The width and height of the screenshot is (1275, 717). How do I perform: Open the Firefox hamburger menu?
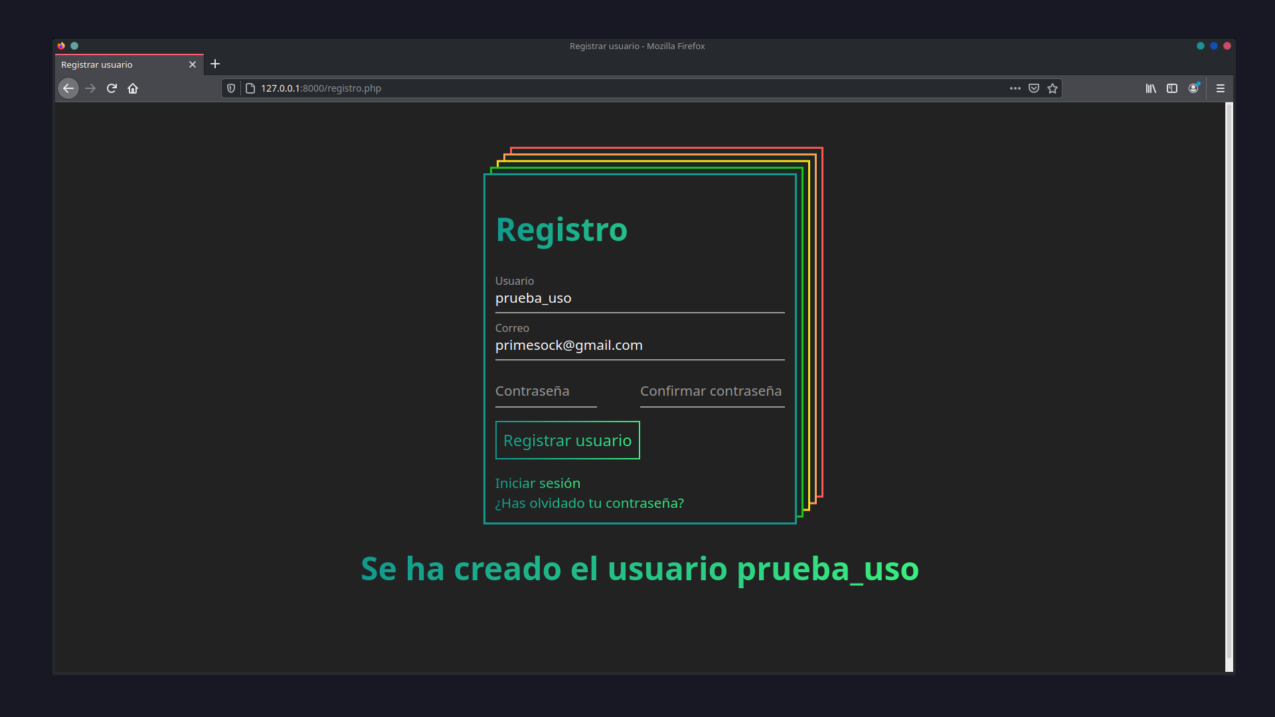1221,88
